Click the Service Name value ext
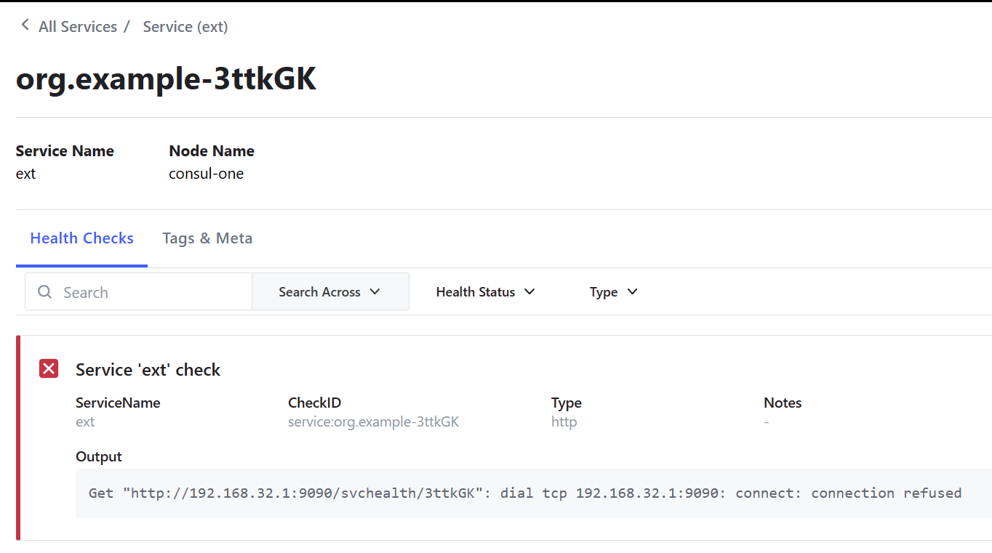Image resolution: width=992 pixels, height=553 pixels. 25,174
